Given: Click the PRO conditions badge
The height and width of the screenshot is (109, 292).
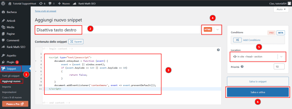Looking at the screenshot, I should 271,33.
